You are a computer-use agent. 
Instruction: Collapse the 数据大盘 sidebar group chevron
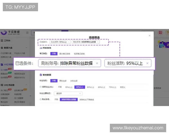(26, 48)
